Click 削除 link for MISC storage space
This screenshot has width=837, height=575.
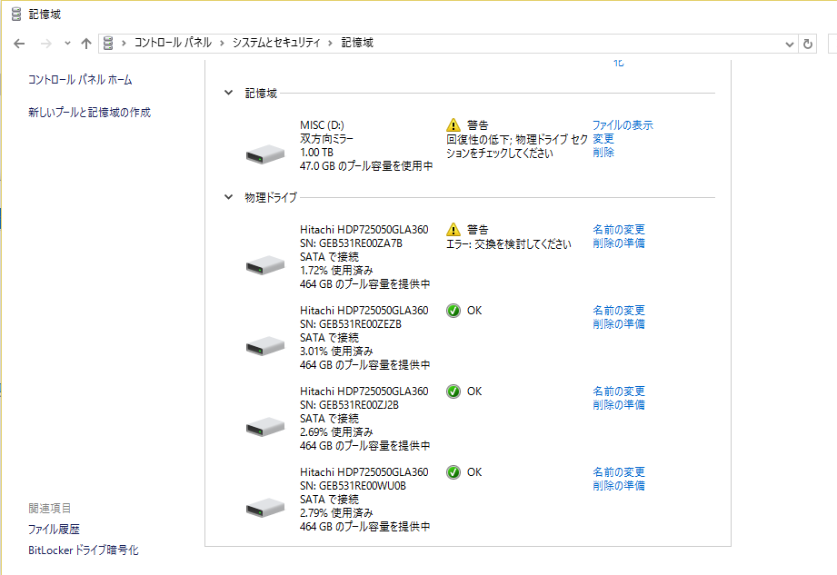click(603, 153)
